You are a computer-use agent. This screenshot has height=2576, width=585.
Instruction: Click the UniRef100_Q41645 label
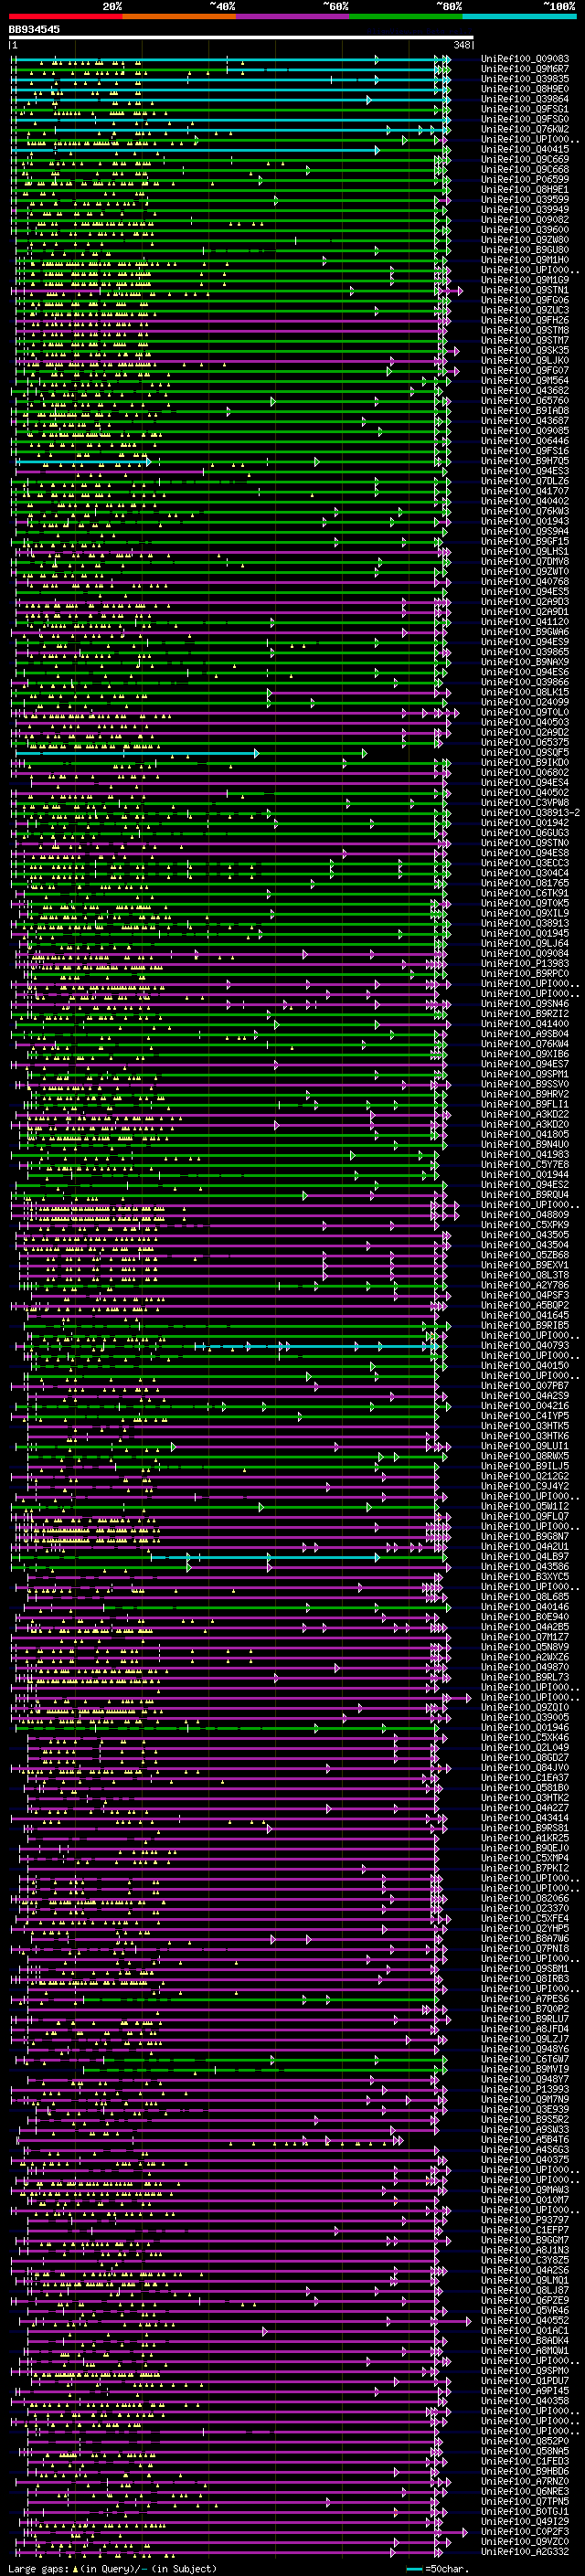pyautogui.click(x=525, y=1315)
